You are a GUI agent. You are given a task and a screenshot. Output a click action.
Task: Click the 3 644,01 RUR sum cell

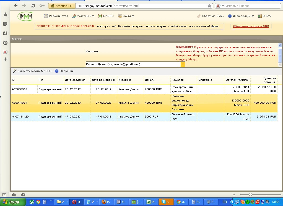pyautogui.click(x=264, y=116)
